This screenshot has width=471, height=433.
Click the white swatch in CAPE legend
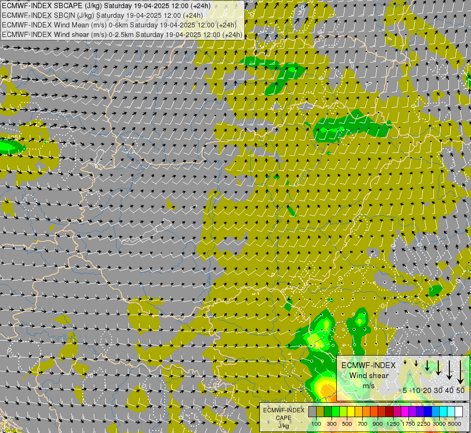[x=458, y=411]
